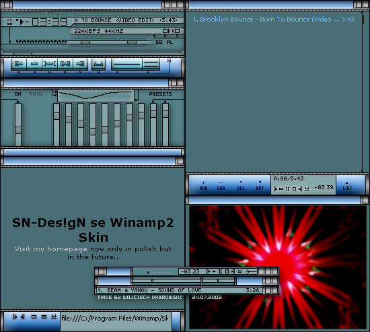Click the first equalizer band slider
This screenshot has height=332, width=370.
point(57,125)
